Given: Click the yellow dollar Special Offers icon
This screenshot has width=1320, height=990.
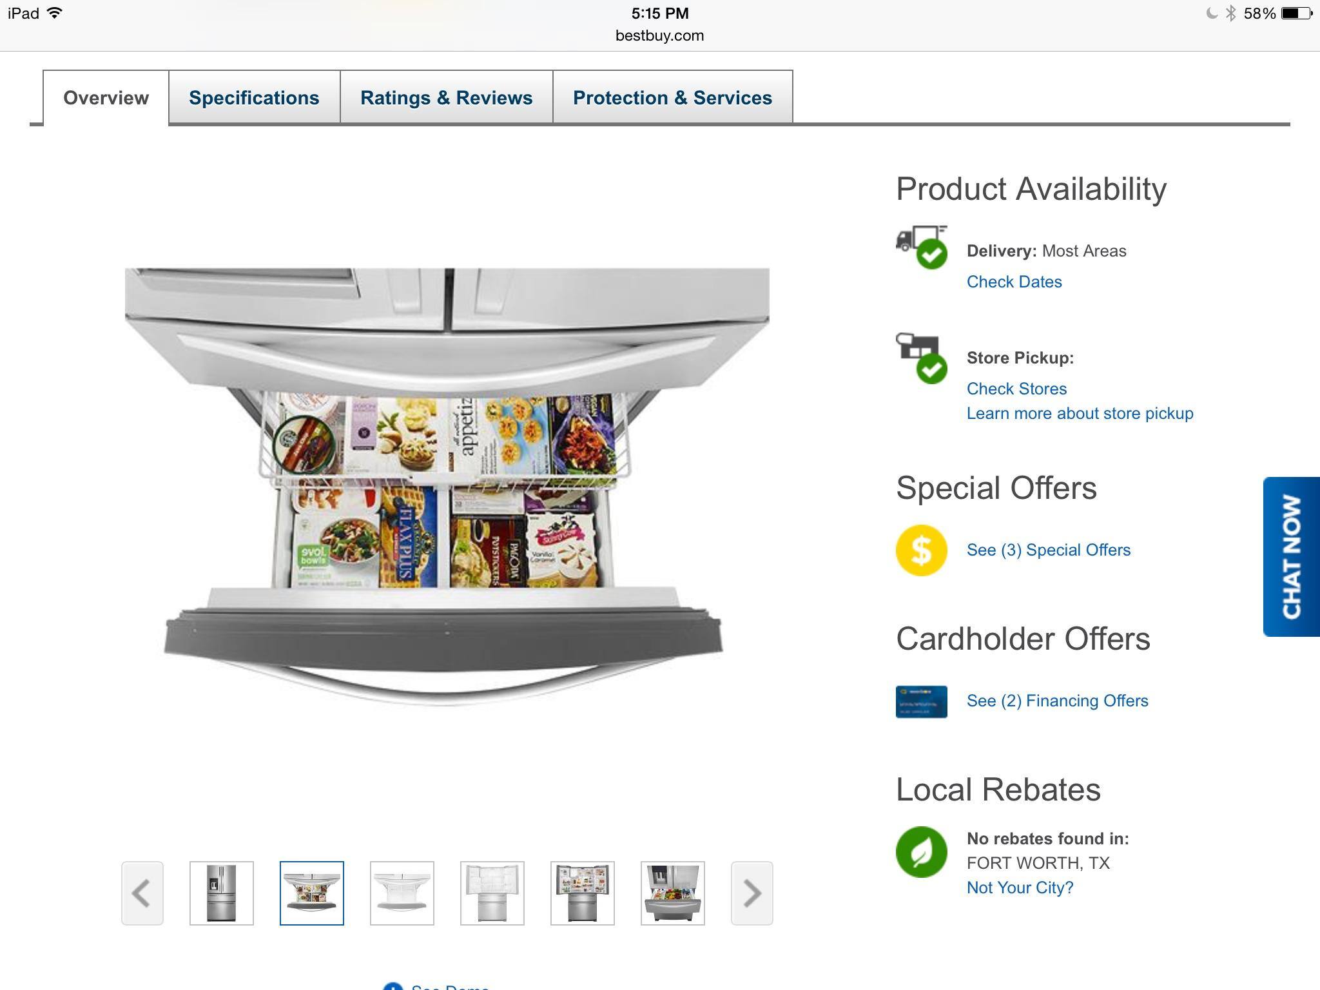Looking at the screenshot, I should pos(922,550).
